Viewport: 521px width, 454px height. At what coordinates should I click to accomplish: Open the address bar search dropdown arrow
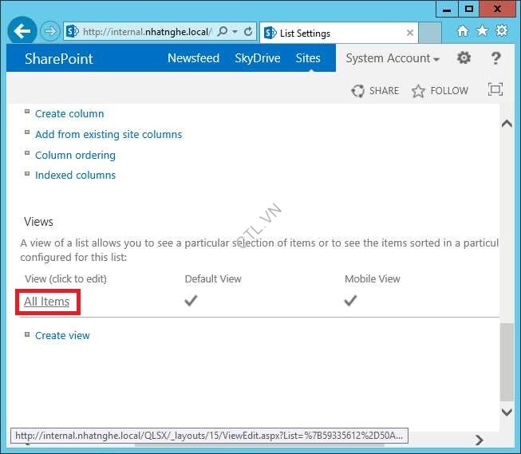pyautogui.click(x=235, y=32)
